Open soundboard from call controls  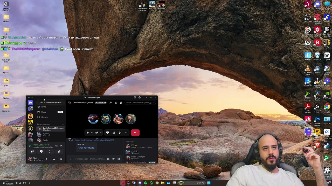(120, 133)
